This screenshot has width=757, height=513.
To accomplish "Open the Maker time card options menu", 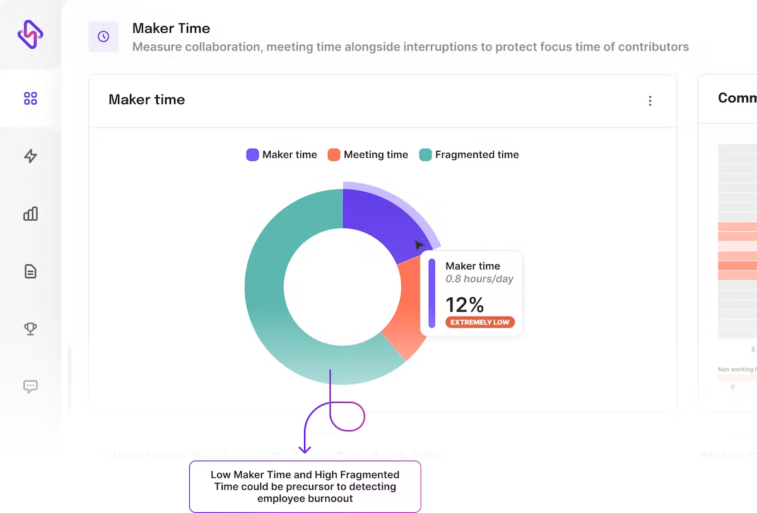I will [650, 101].
